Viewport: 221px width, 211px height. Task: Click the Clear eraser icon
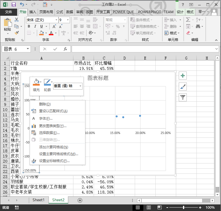tap(188, 33)
